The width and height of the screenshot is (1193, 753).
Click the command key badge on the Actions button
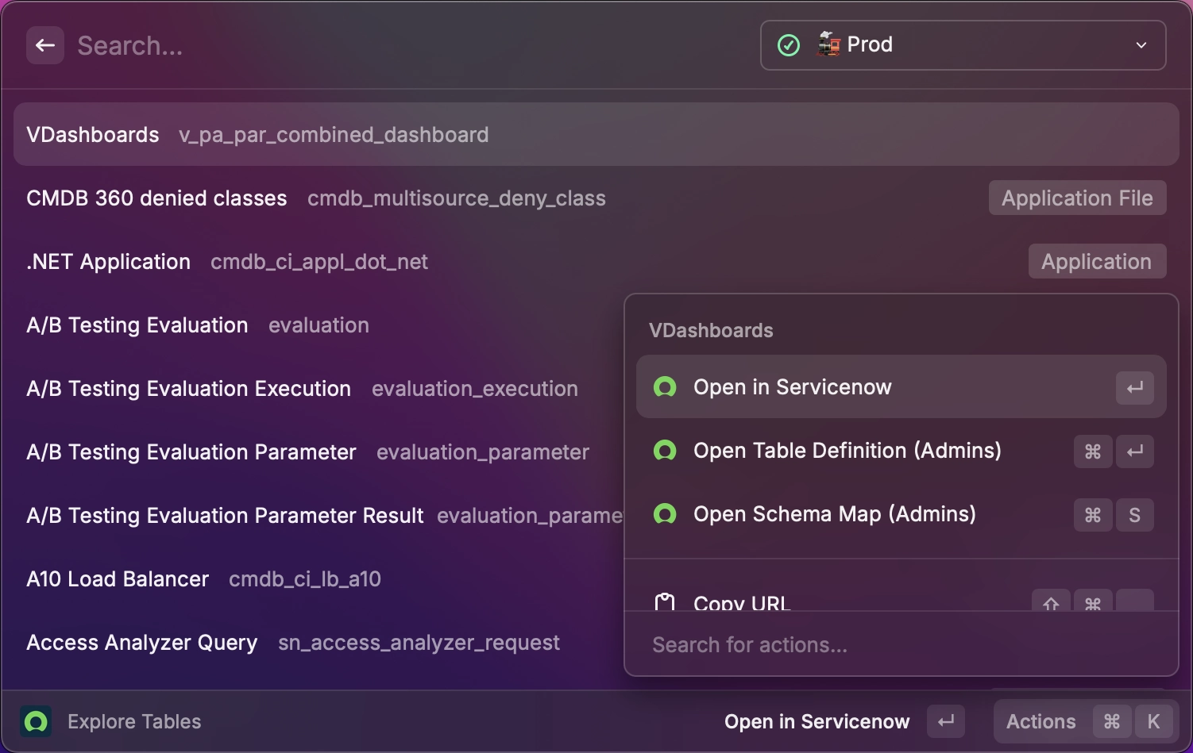coord(1112,721)
